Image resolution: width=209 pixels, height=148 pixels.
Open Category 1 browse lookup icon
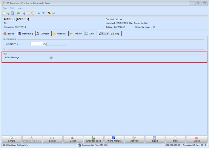point(44,44)
